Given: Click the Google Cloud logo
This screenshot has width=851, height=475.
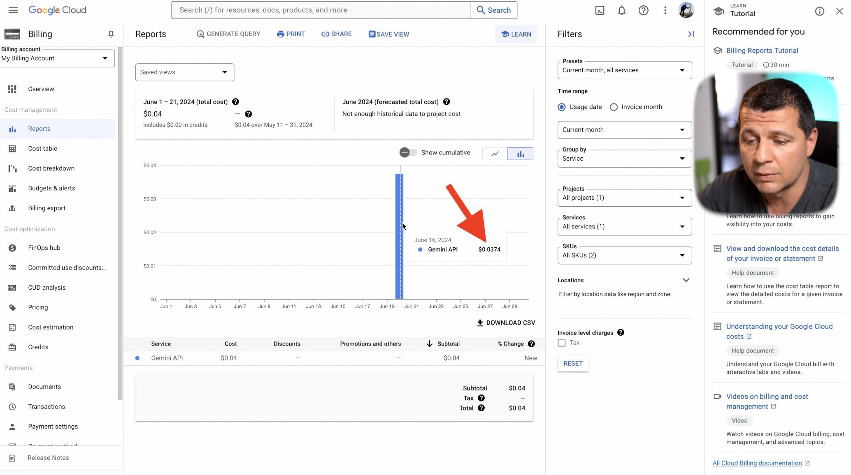Looking at the screenshot, I should [57, 10].
